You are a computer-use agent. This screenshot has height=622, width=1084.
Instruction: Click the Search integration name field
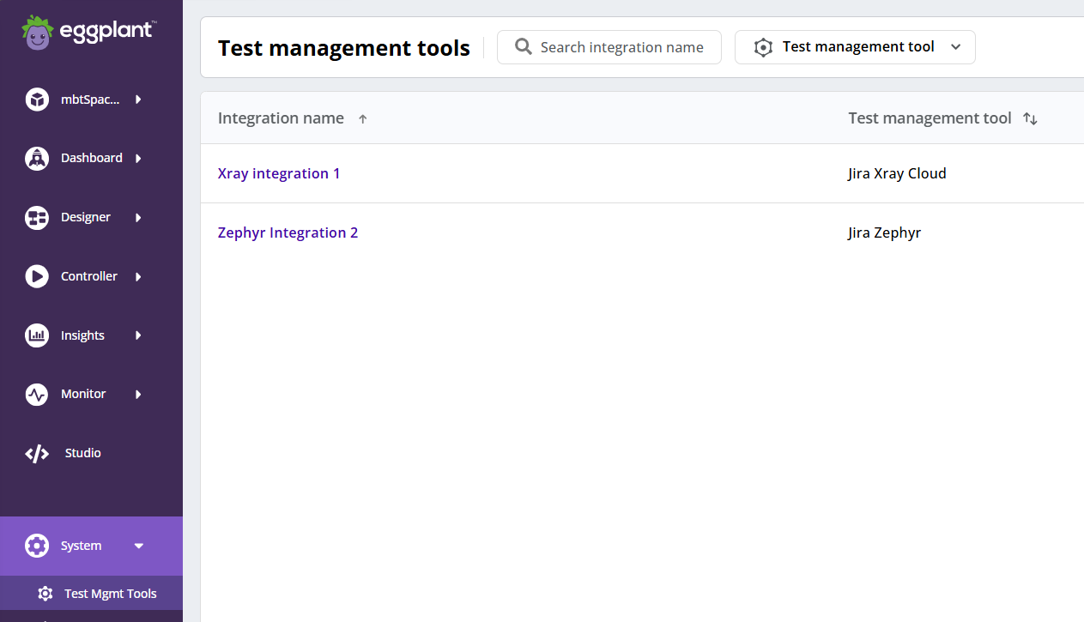tap(609, 47)
